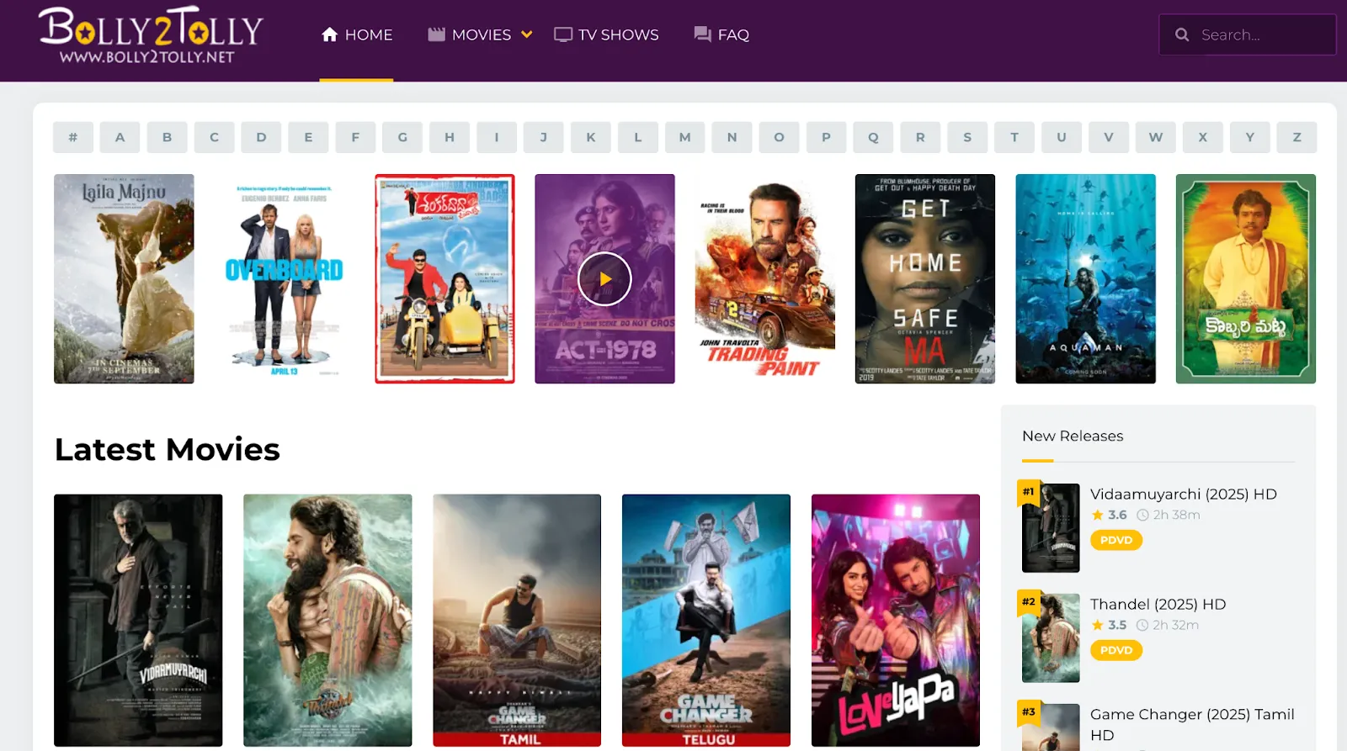Filter movies by letter E
This screenshot has width=1347, height=751.
(x=308, y=137)
